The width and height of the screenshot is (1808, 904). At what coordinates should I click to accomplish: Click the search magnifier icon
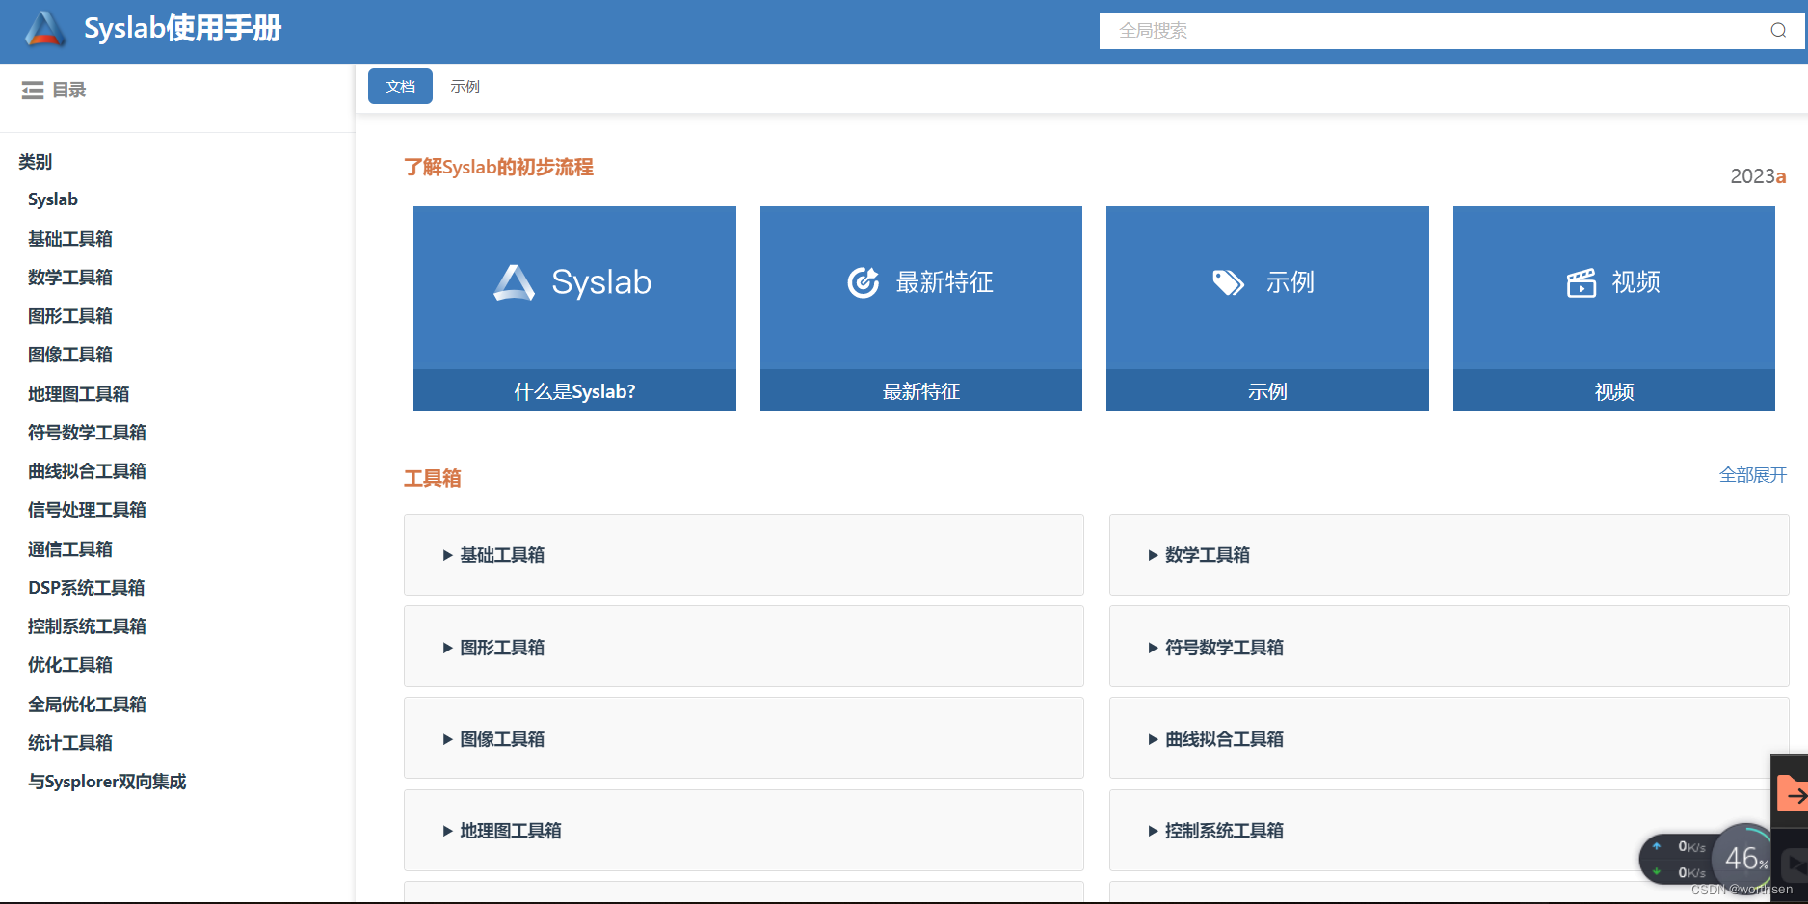[1778, 31]
